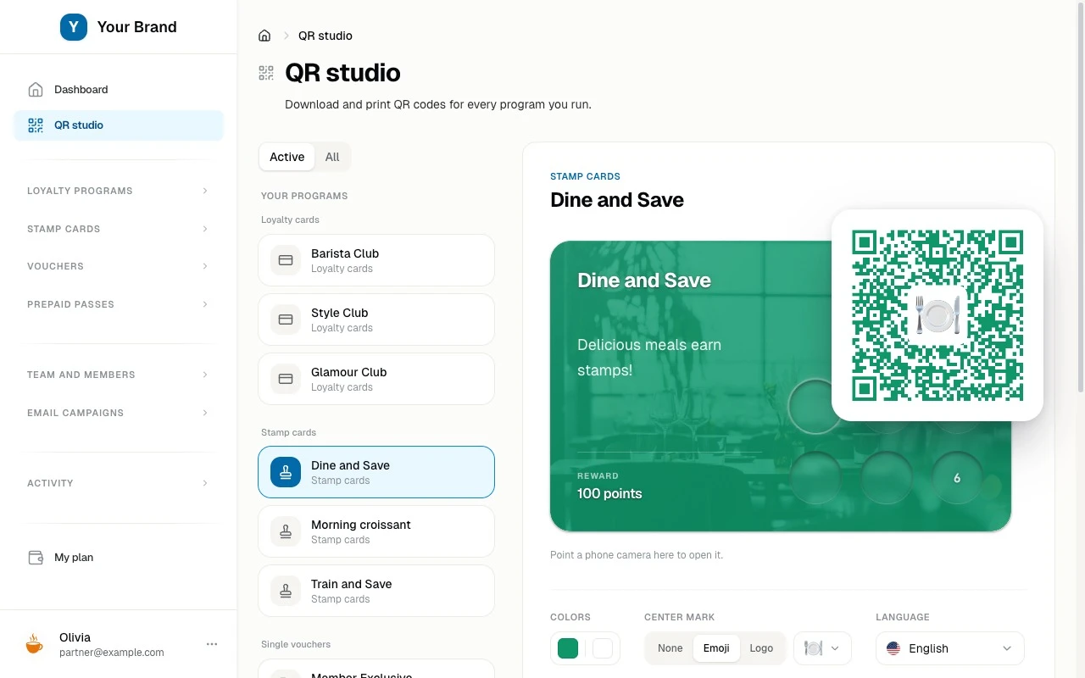Open the account options ellipsis menu
Viewport: 1085px width, 678px height.
[x=212, y=644]
